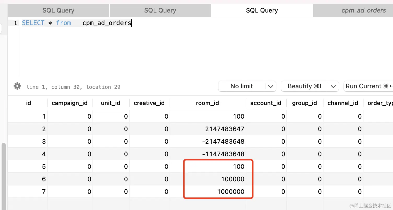
Task: Click line number 1 in editor gutter
Action: coord(15,23)
